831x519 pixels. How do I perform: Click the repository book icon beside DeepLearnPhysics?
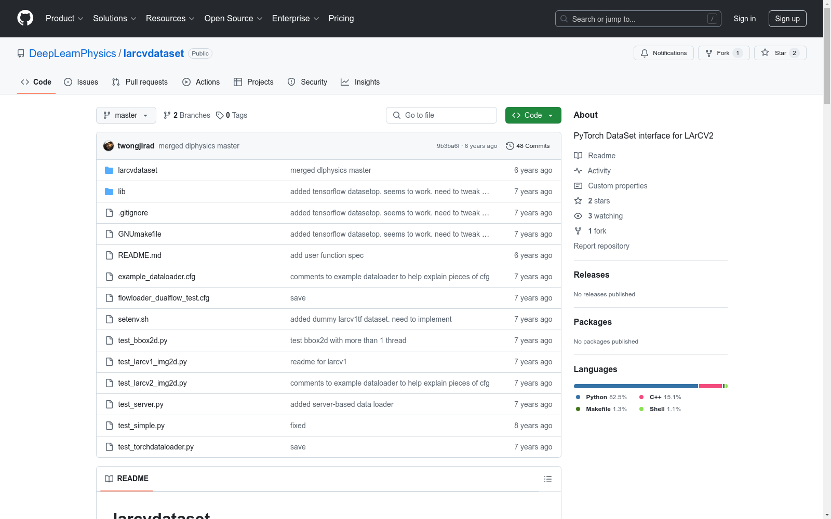(x=21, y=53)
